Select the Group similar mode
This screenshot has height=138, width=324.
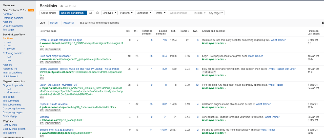49,13
